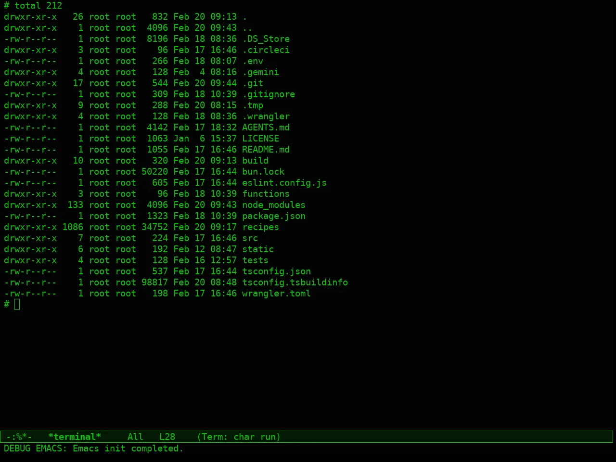The height and width of the screenshot is (462, 616).
Task: Click permissions drwxr-xr-x of src row
Action: pyautogui.click(x=30, y=238)
